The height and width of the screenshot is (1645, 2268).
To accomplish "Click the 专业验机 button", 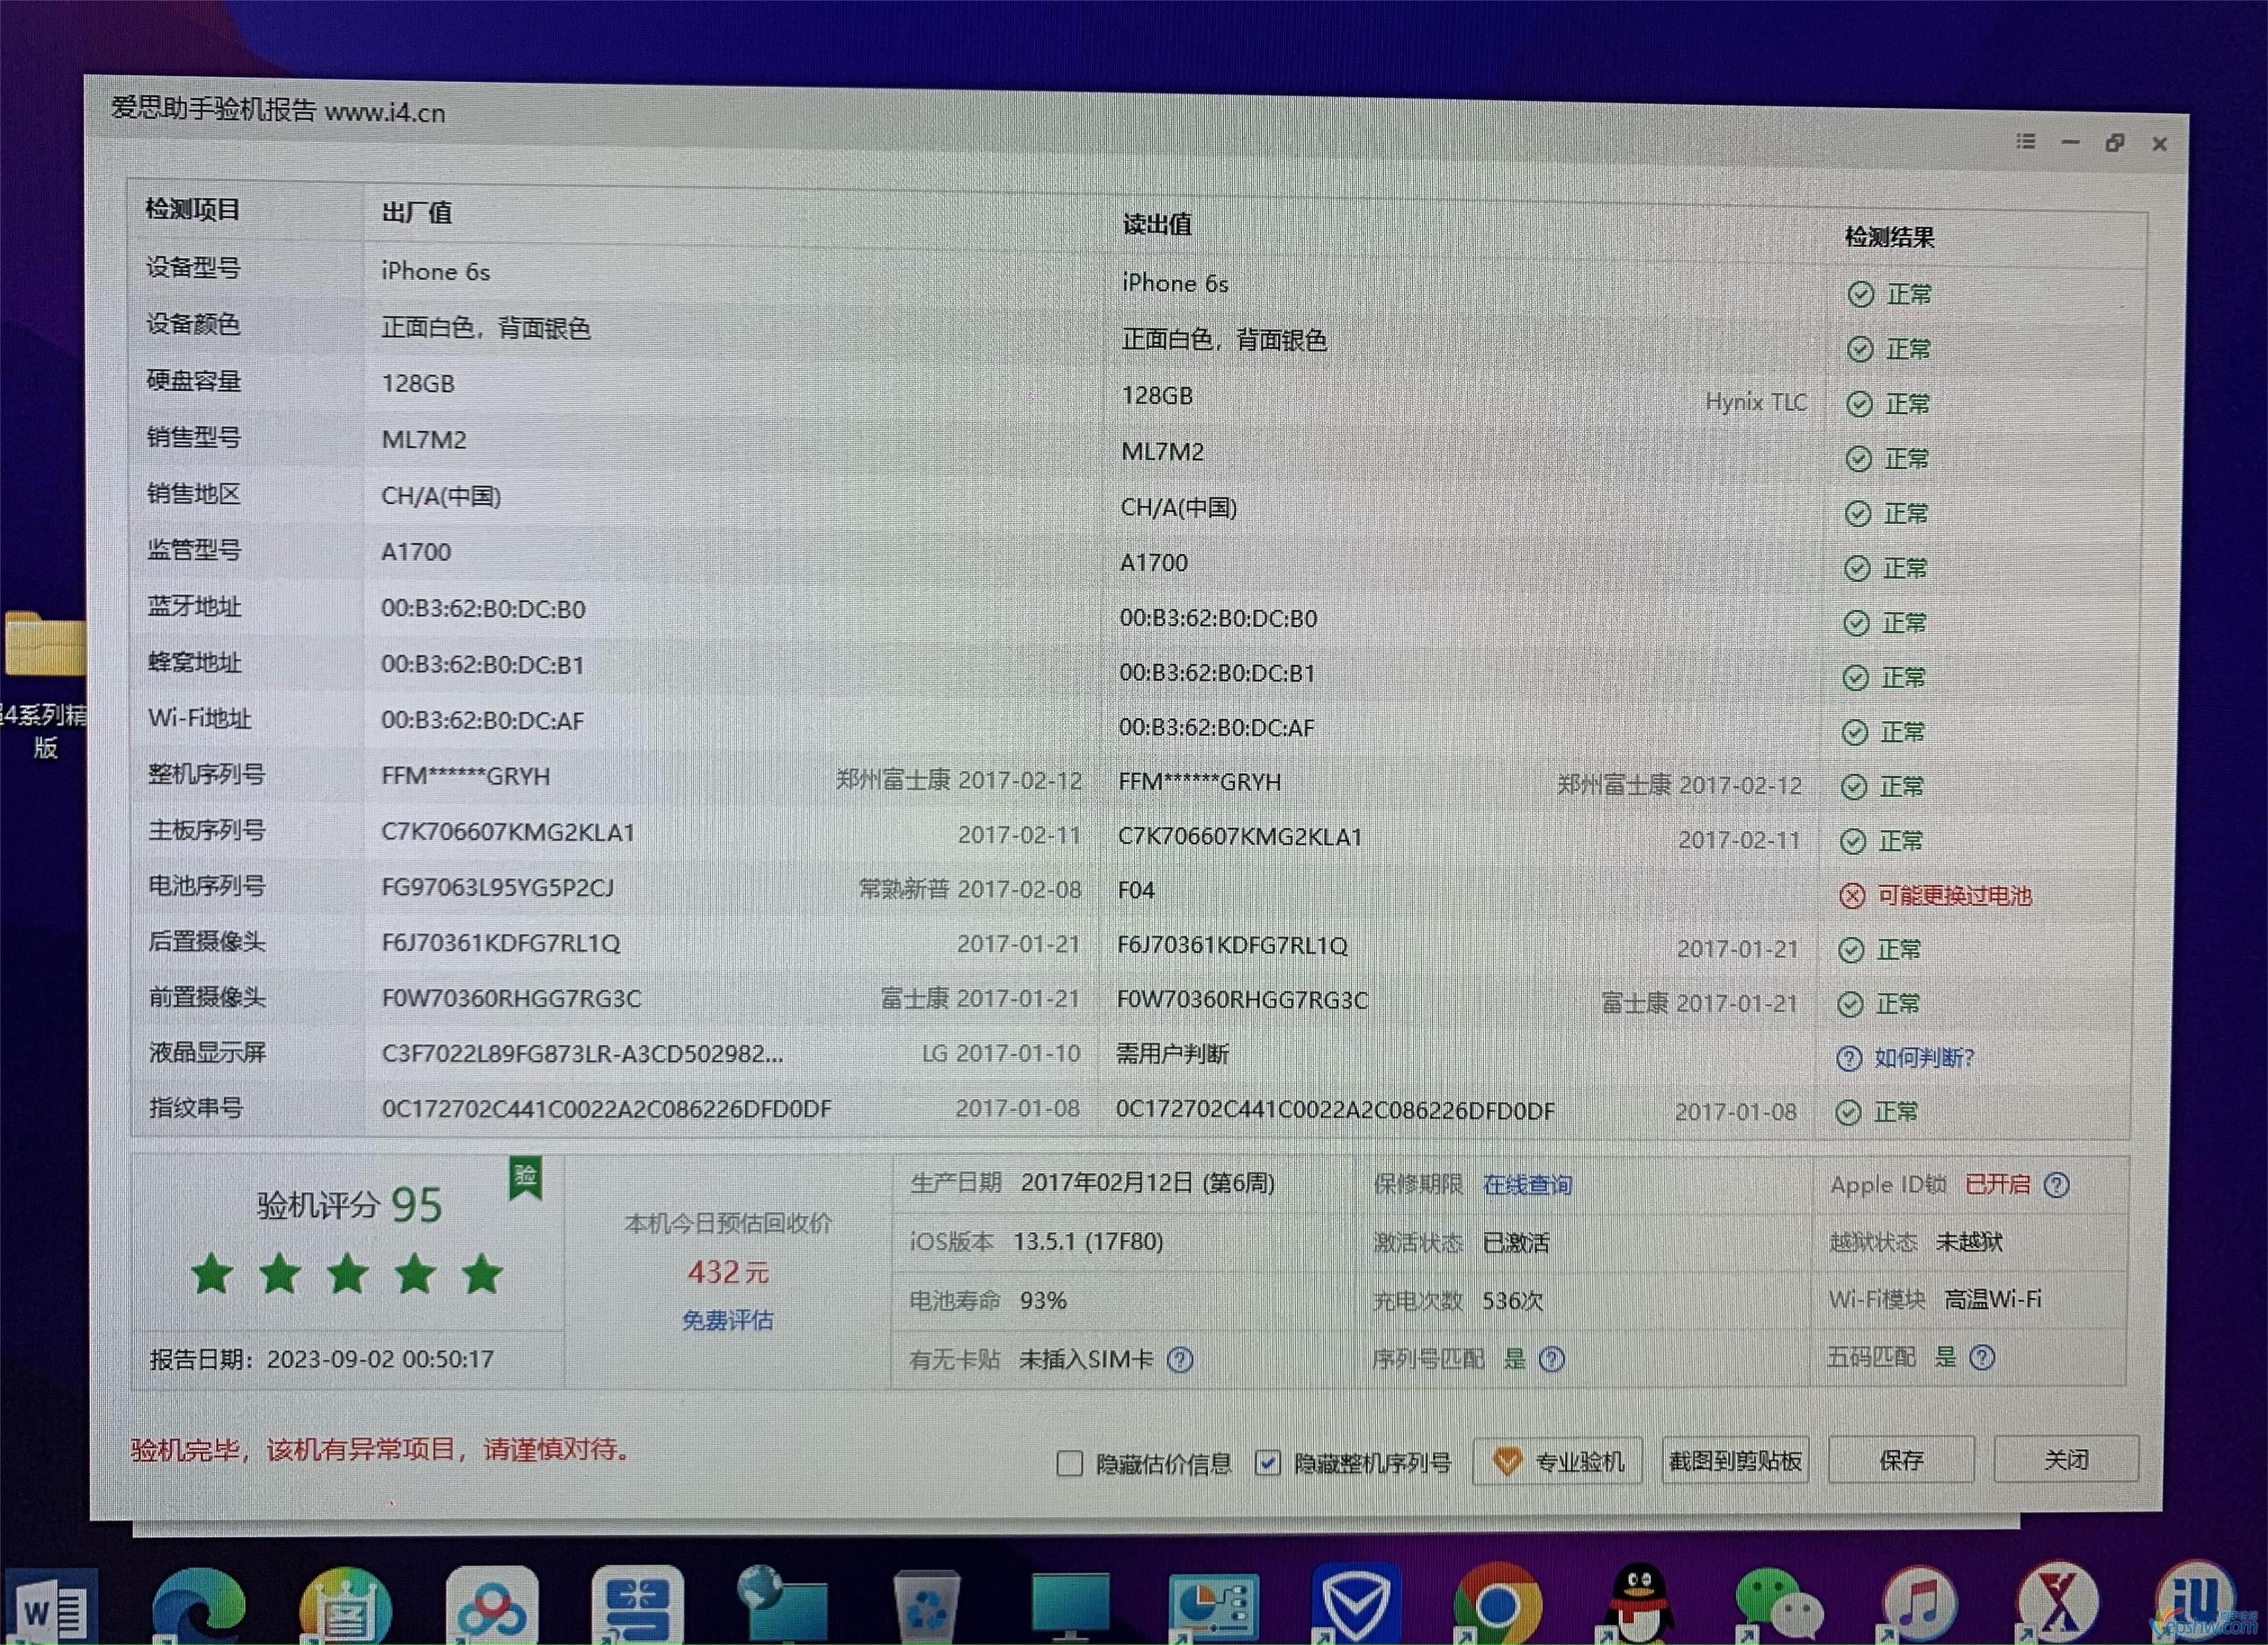I will [x=1557, y=1462].
